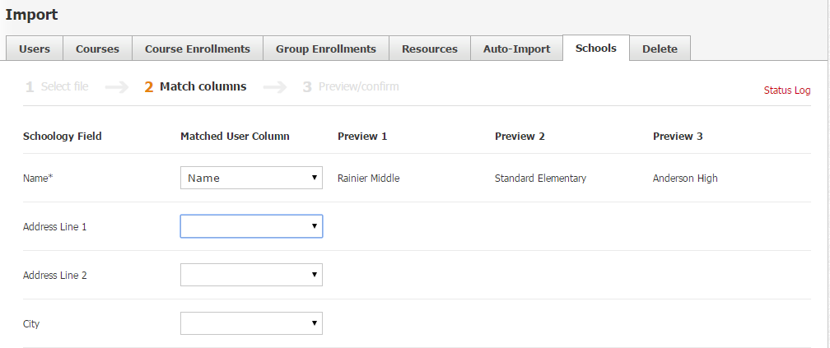Go back to step 1 Select file
Image resolution: width=830 pixels, height=348 pixels.
point(57,86)
